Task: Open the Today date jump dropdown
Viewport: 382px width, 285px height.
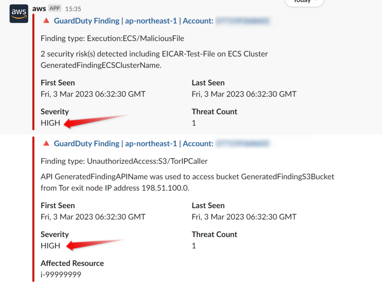Action: point(304,2)
